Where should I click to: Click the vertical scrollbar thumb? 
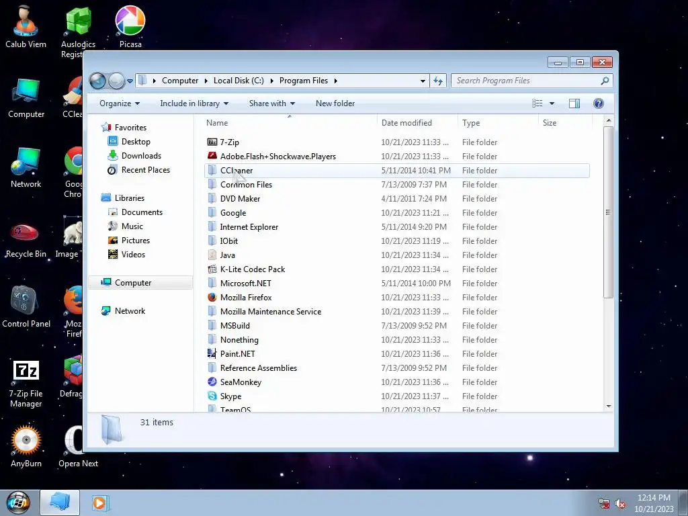(608, 212)
